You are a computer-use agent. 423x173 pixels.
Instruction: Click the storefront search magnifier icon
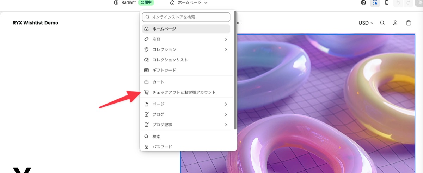tap(382, 23)
